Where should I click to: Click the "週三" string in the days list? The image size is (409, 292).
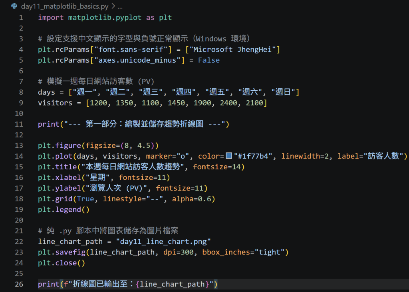[151, 92]
